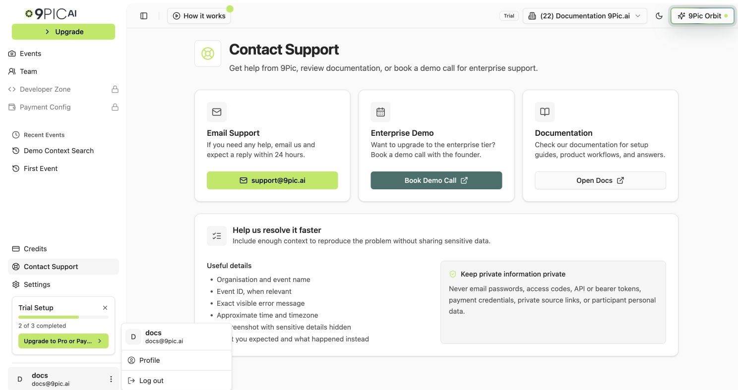Screen dimensions: 738x390
Task: Click the checklist icon near Help us resolve
Action: [217, 236]
